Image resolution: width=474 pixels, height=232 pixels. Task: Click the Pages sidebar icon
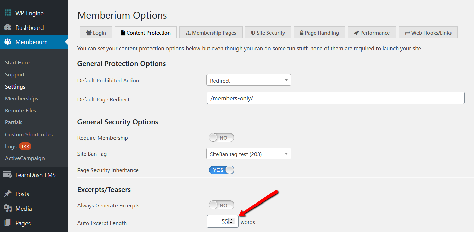[x=7, y=223]
